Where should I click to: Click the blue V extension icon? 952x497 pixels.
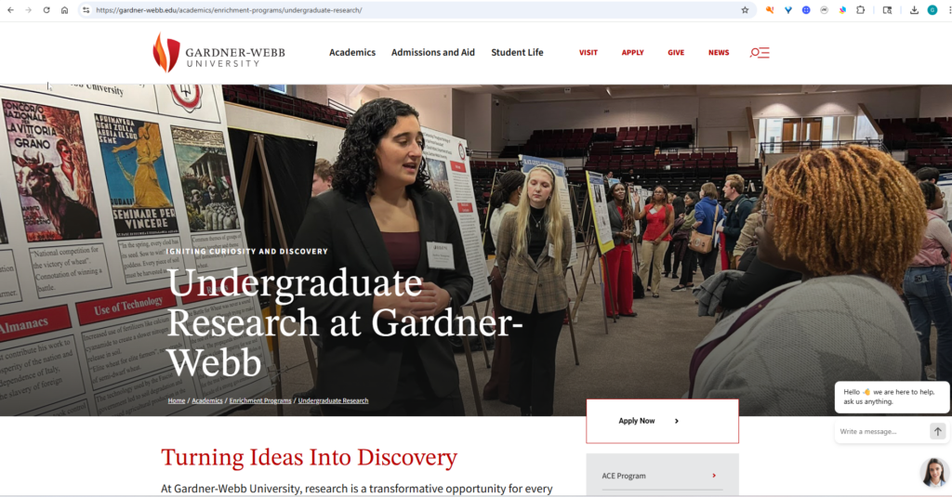coord(788,10)
